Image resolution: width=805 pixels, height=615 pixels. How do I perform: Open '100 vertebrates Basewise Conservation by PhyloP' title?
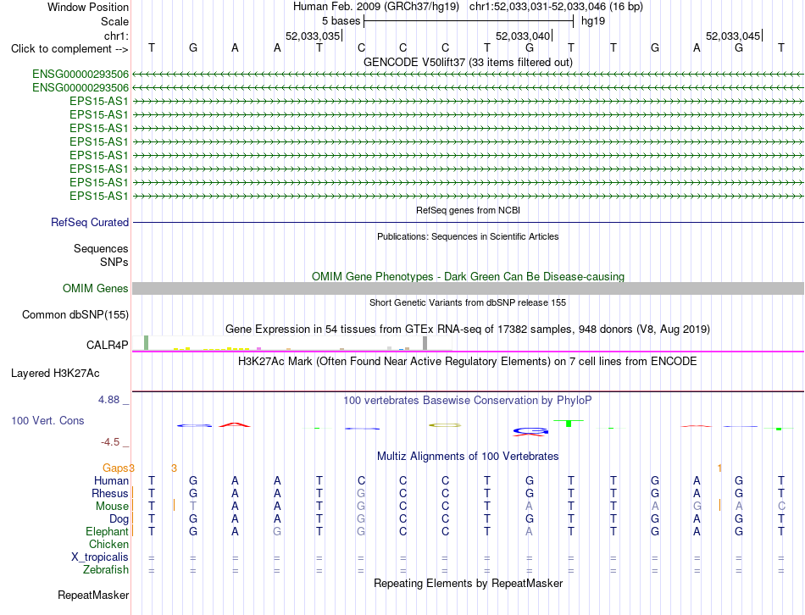point(468,401)
